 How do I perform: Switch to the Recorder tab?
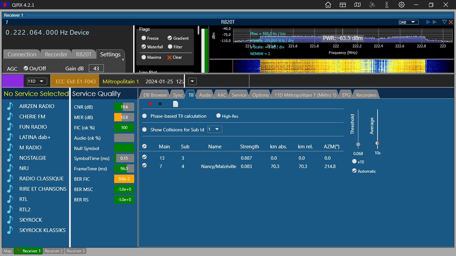56,54
